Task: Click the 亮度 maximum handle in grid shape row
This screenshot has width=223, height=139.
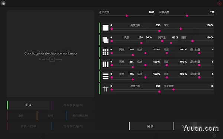Action: [x=133, y=55]
